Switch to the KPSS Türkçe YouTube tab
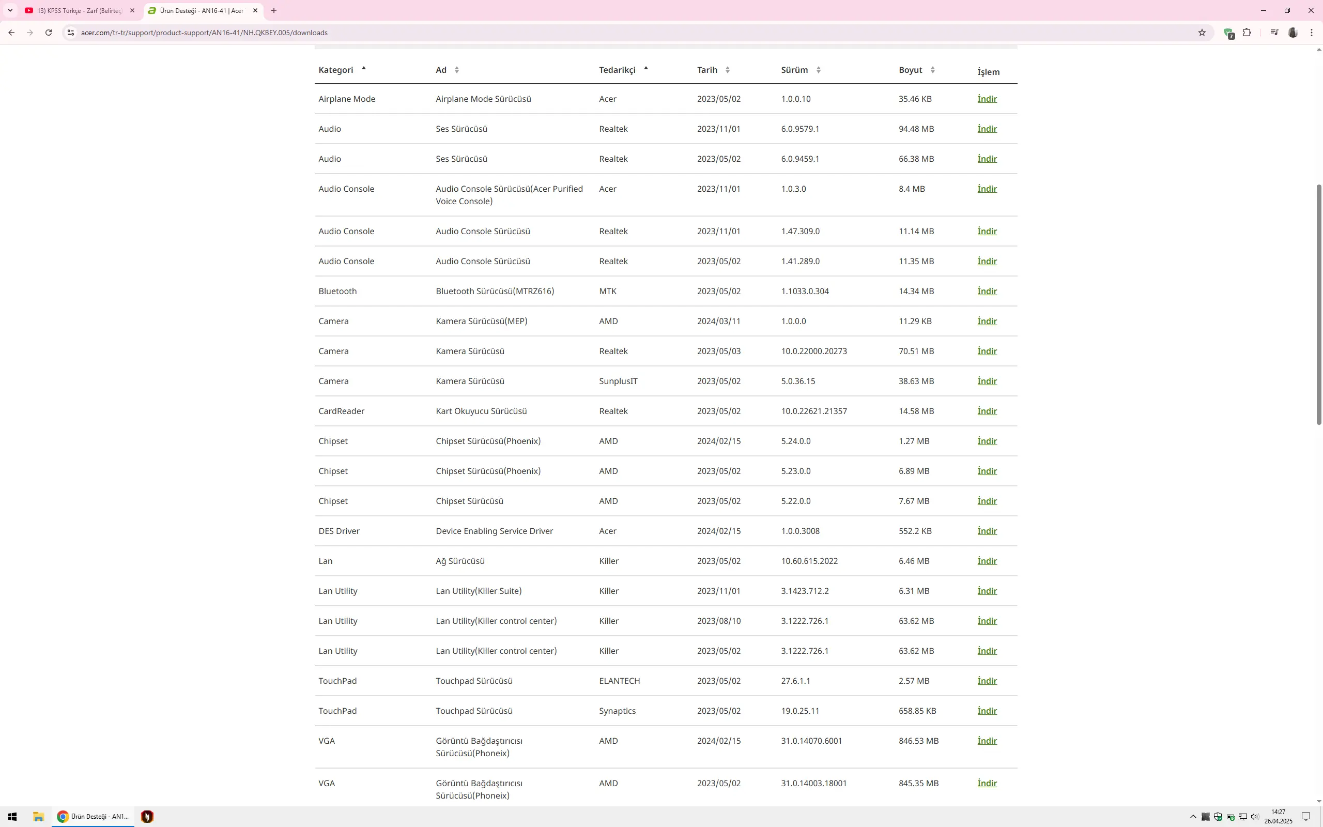 [x=80, y=10]
